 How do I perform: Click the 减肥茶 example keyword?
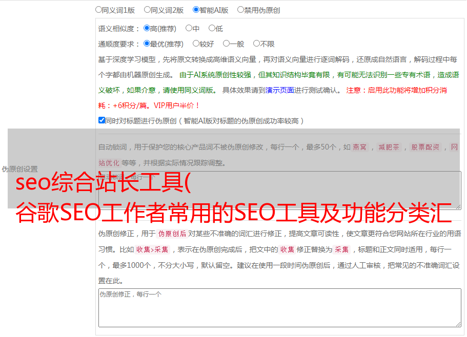389,147
